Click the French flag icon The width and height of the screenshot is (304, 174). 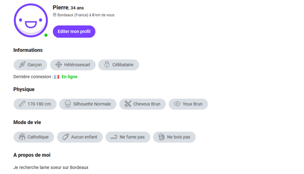(x=57, y=77)
